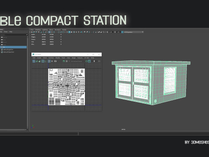Click the exposure value field
Screen dimensions: 209x157
pos(111,32)
